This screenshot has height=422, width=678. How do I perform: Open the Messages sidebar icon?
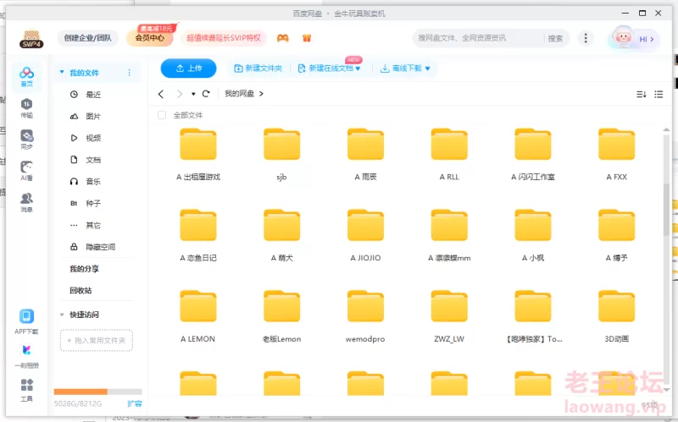coord(27,202)
